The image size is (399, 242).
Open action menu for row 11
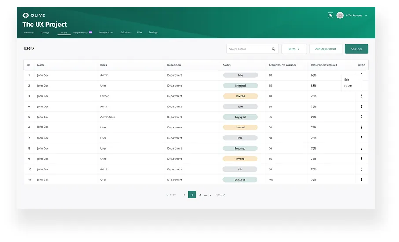click(361, 180)
